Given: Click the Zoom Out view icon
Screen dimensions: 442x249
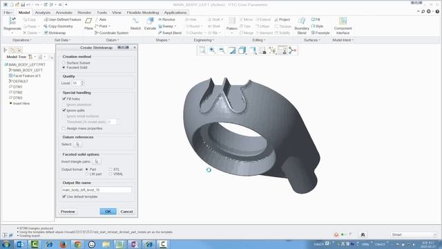Looking at the screenshot, I should (222, 50).
